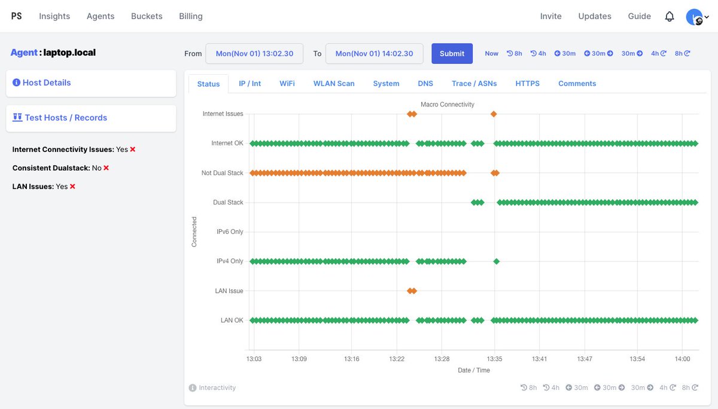Click the Host Details info icon
This screenshot has width=718, height=409.
click(17, 82)
